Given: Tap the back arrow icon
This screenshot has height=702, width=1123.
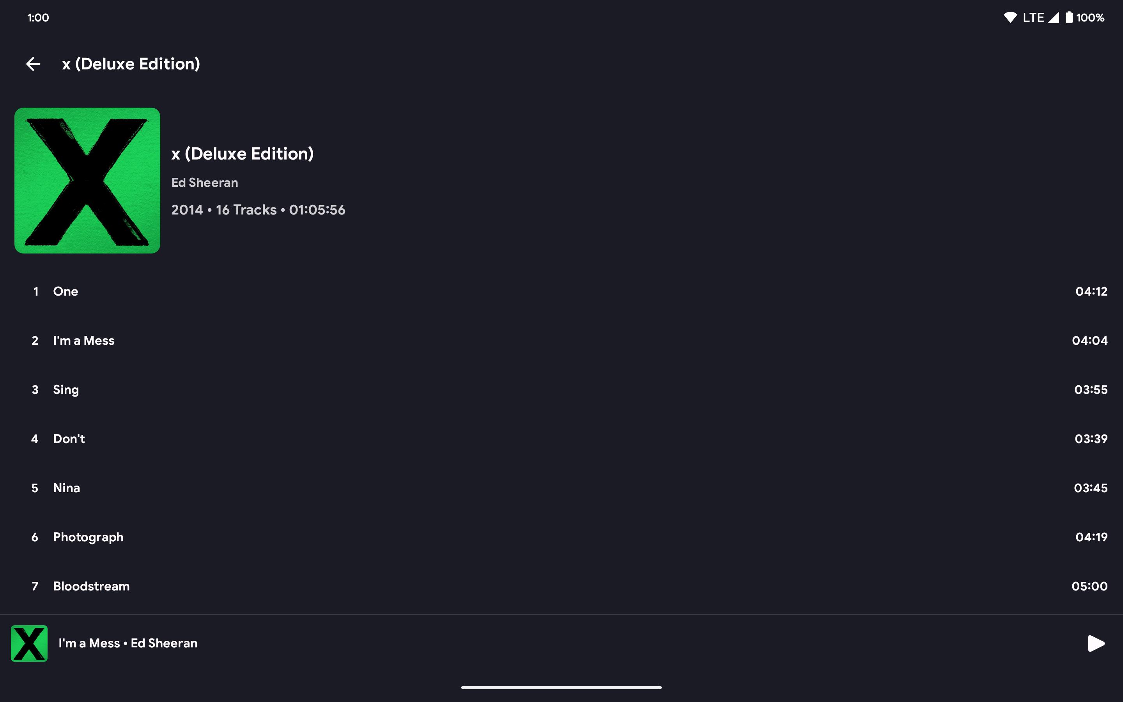Looking at the screenshot, I should tap(34, 64).
